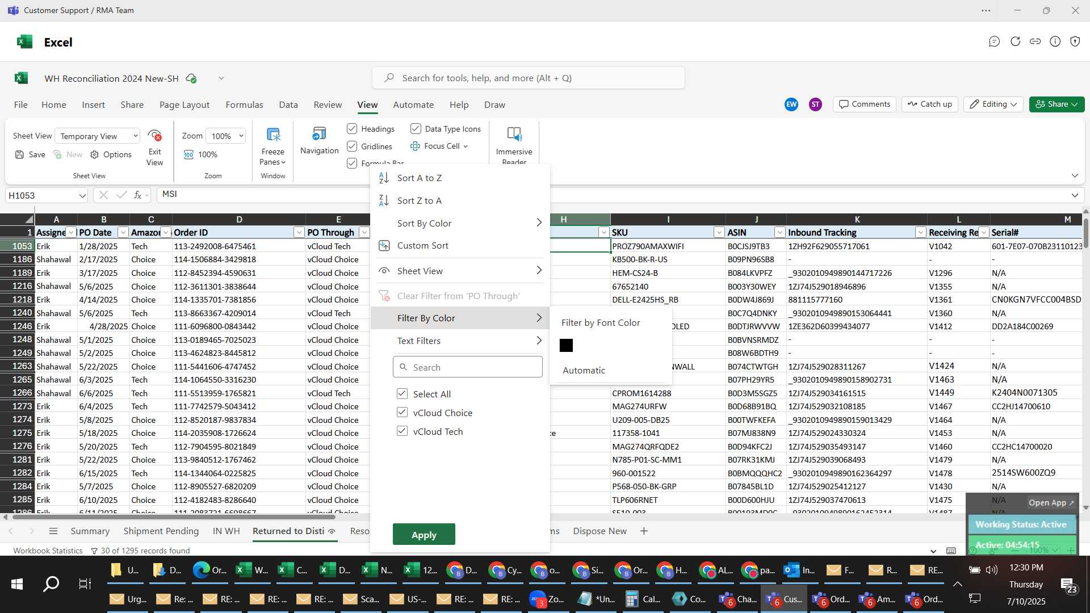Toggle the Headings checkbox
Image resolution: width=1090 pixels, height=613 pixels.
[352, 129]
